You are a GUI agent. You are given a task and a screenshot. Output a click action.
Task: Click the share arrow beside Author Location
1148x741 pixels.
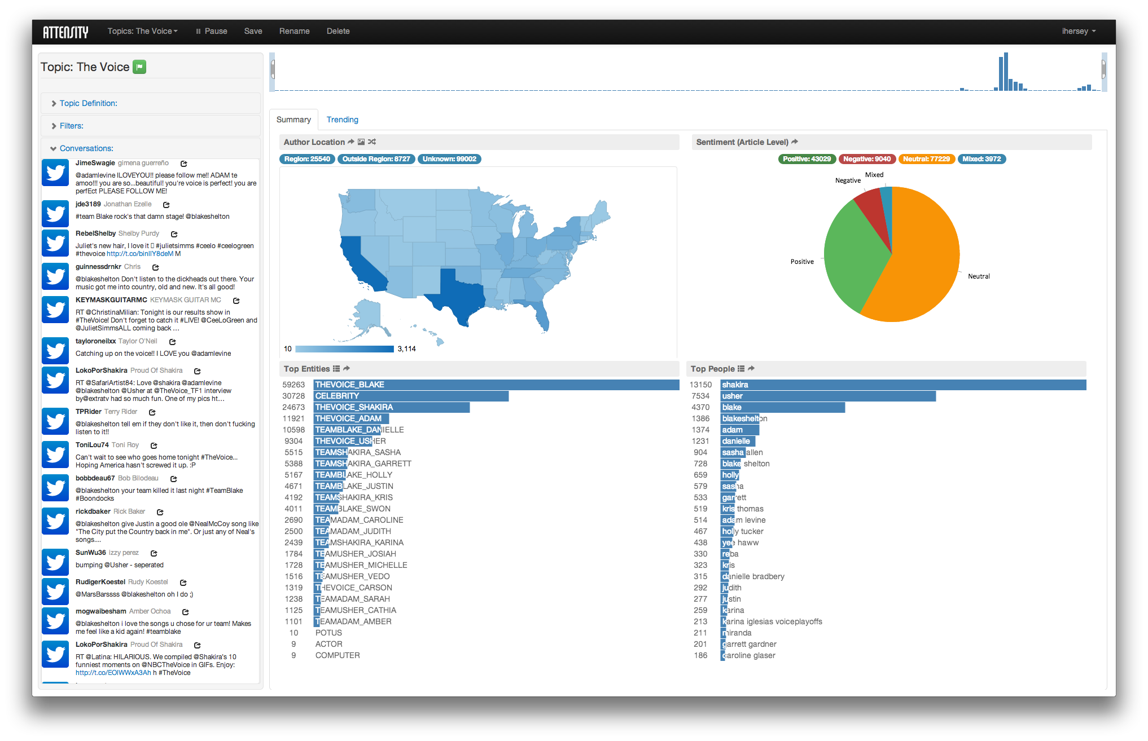point(351,142)
